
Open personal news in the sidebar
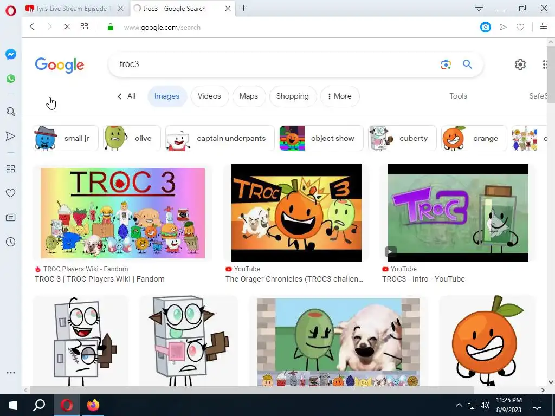[x=11, y=218]
